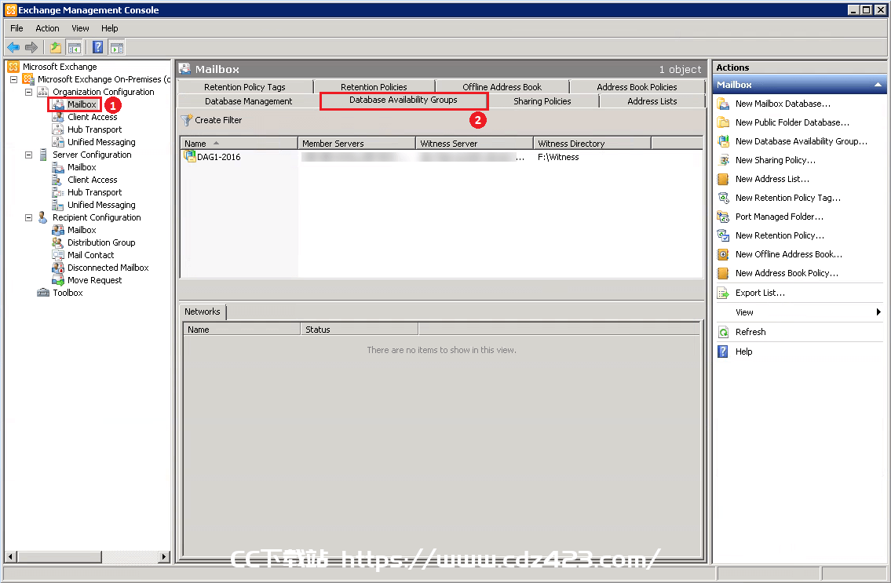
Task: Switch to the Database Management tab
Action: (248, 101)
